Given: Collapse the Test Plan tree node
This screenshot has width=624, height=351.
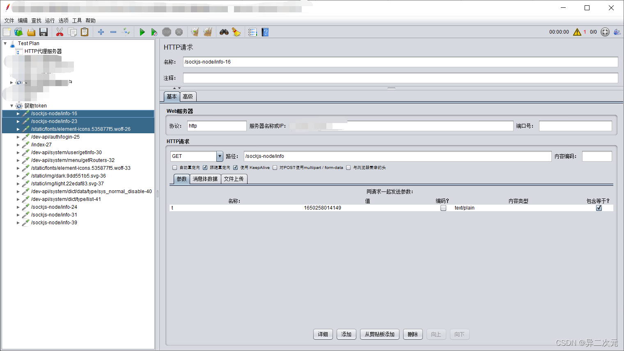Looking at the screenshot, I should point(5,43).
